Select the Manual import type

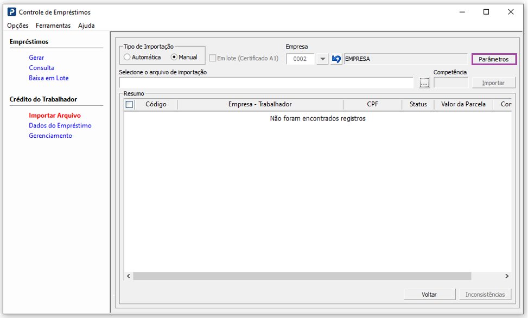pyautogui.click(x=174, y=57)
